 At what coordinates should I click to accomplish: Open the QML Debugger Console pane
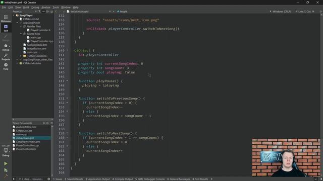point(150,179)
